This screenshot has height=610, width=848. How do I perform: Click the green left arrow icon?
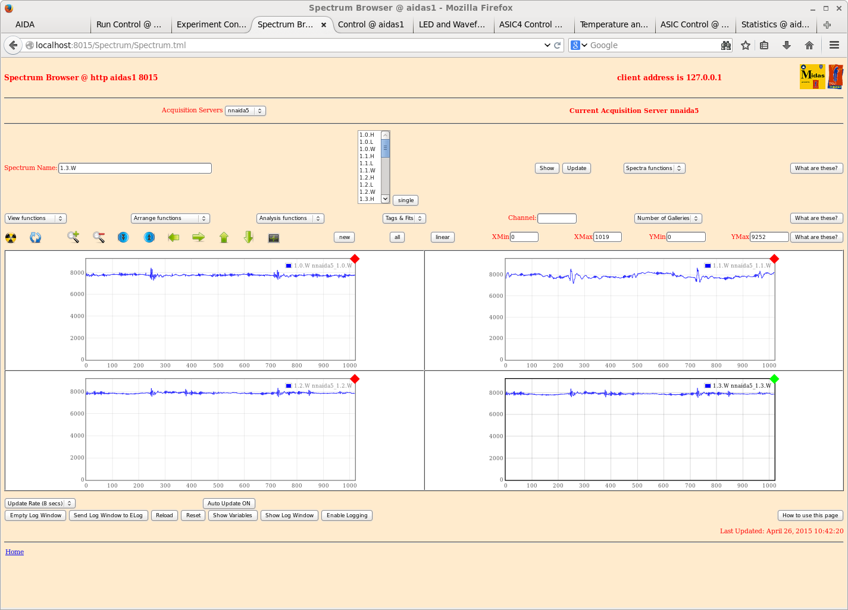tap(174, 237)
